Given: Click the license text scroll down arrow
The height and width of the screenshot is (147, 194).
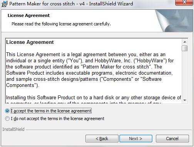Looking at the screenshot, I should pyautogui.click(x=185, y=100).
